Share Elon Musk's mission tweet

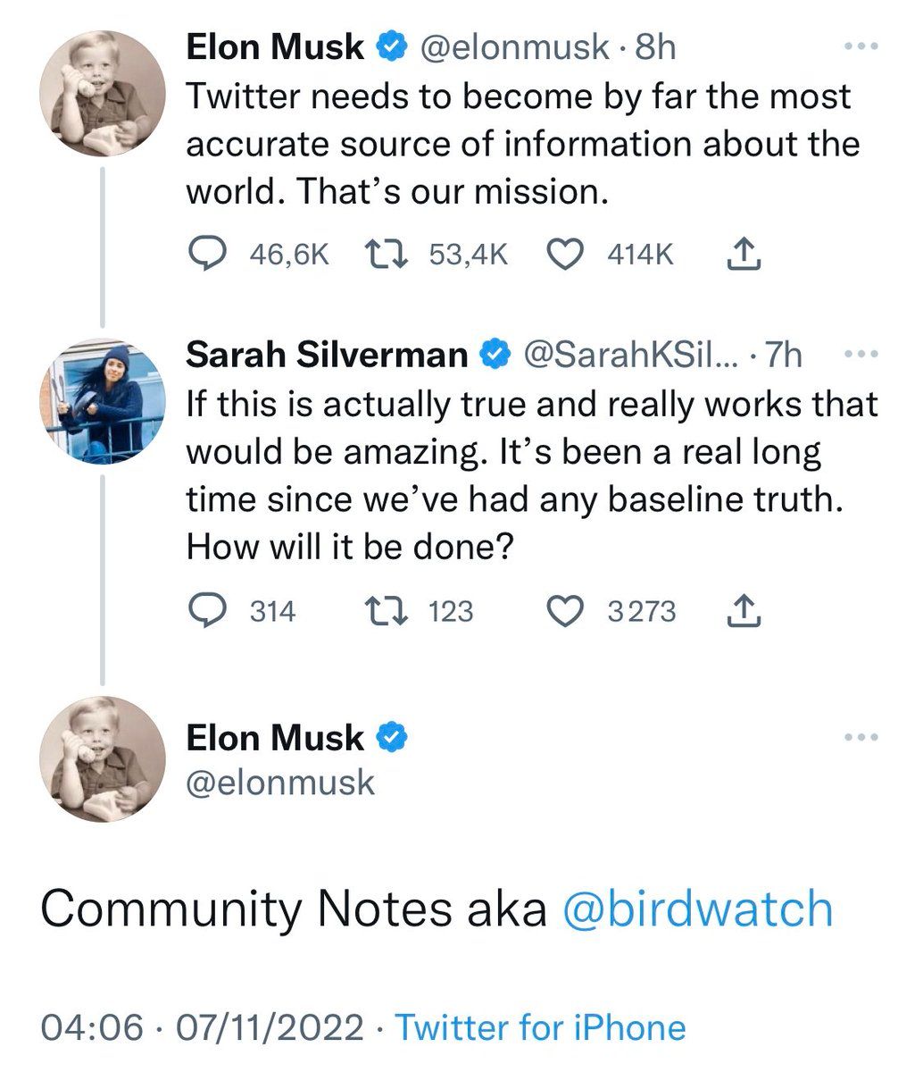pyautogui.click(x=744, y=255)
